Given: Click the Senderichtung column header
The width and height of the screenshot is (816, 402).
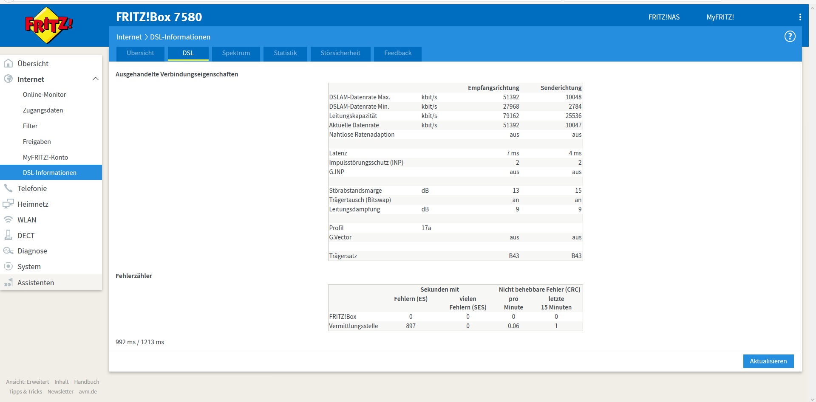Looking at the screenshot, I should tap(561, 88).
